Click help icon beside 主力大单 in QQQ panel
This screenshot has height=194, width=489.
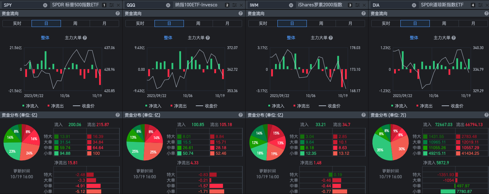(208, 38)
